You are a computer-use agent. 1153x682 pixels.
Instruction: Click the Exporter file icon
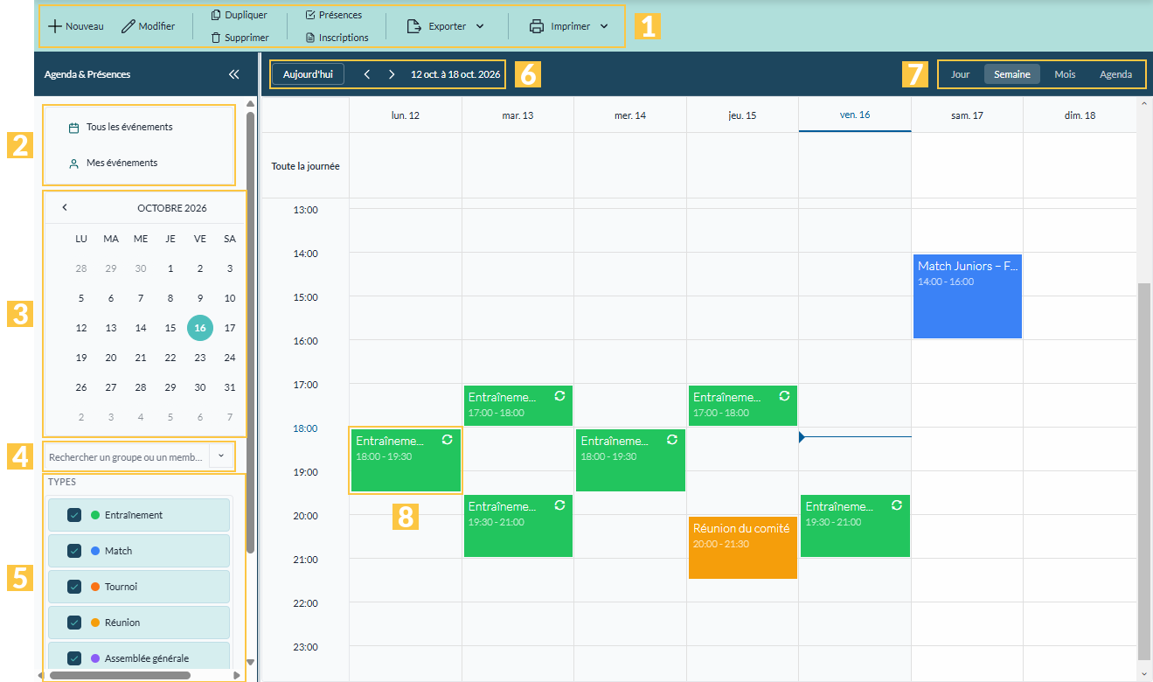point(414,26)
